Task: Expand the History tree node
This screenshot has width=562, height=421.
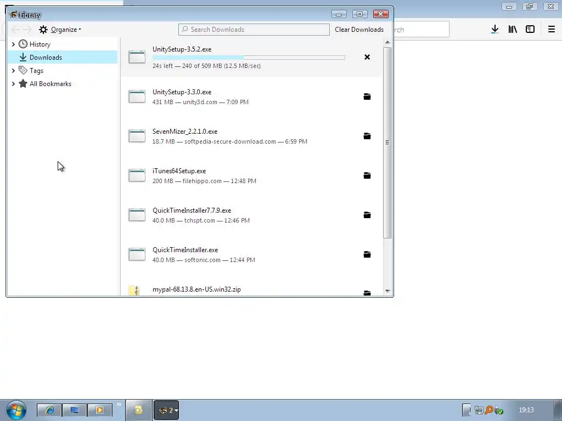Action: (x=13, y=44)
